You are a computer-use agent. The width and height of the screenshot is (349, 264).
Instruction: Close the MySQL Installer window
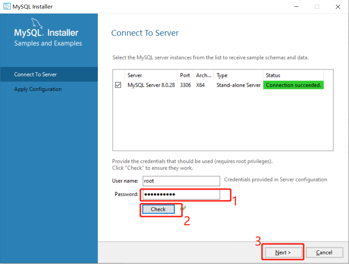[338, 7]
